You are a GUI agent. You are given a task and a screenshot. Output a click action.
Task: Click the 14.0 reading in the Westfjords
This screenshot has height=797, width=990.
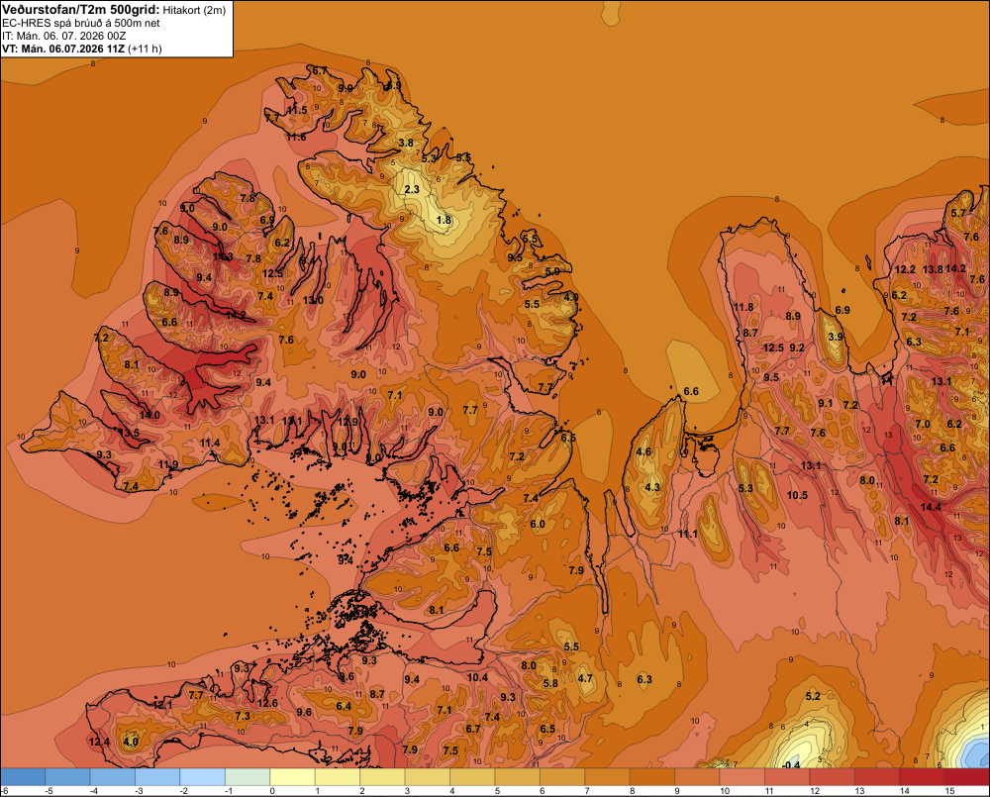(x=149, y=415)
